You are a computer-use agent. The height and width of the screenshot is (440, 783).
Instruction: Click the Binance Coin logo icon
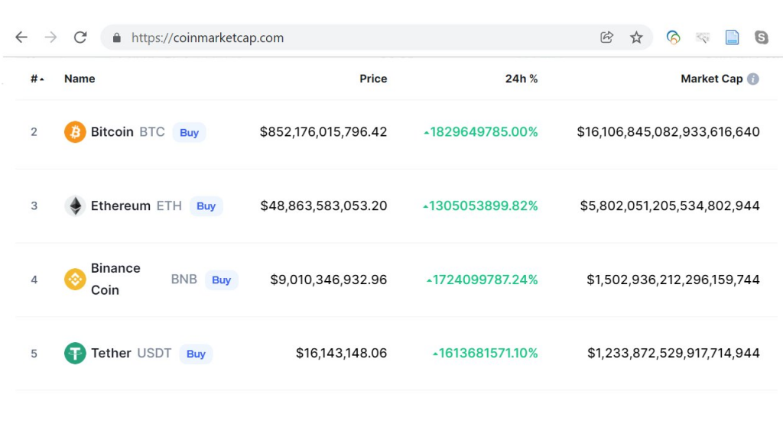click(75, 280)
